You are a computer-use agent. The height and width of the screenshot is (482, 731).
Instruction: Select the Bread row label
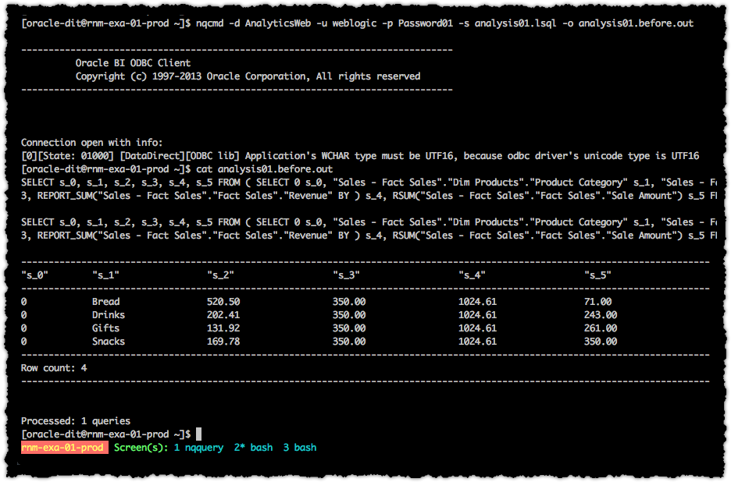point(105,302)
